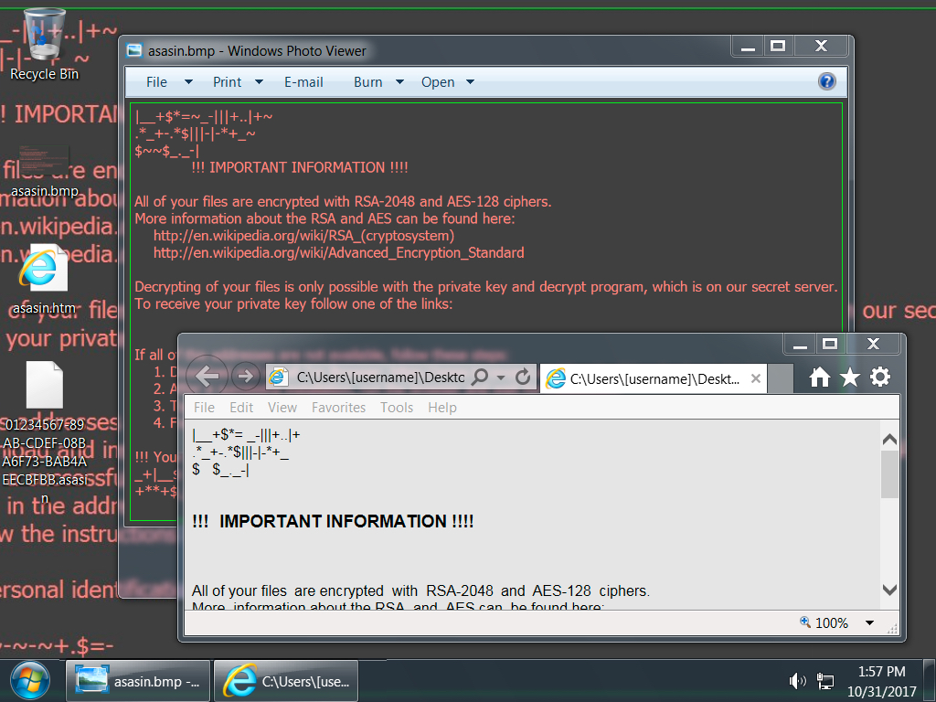Open the IE View menu
The height and width of the screenshot is (702, 936).
[282, 407]
